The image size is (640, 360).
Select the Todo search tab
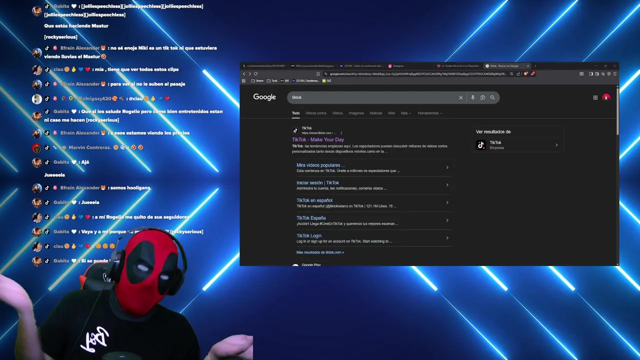point(295,113)
